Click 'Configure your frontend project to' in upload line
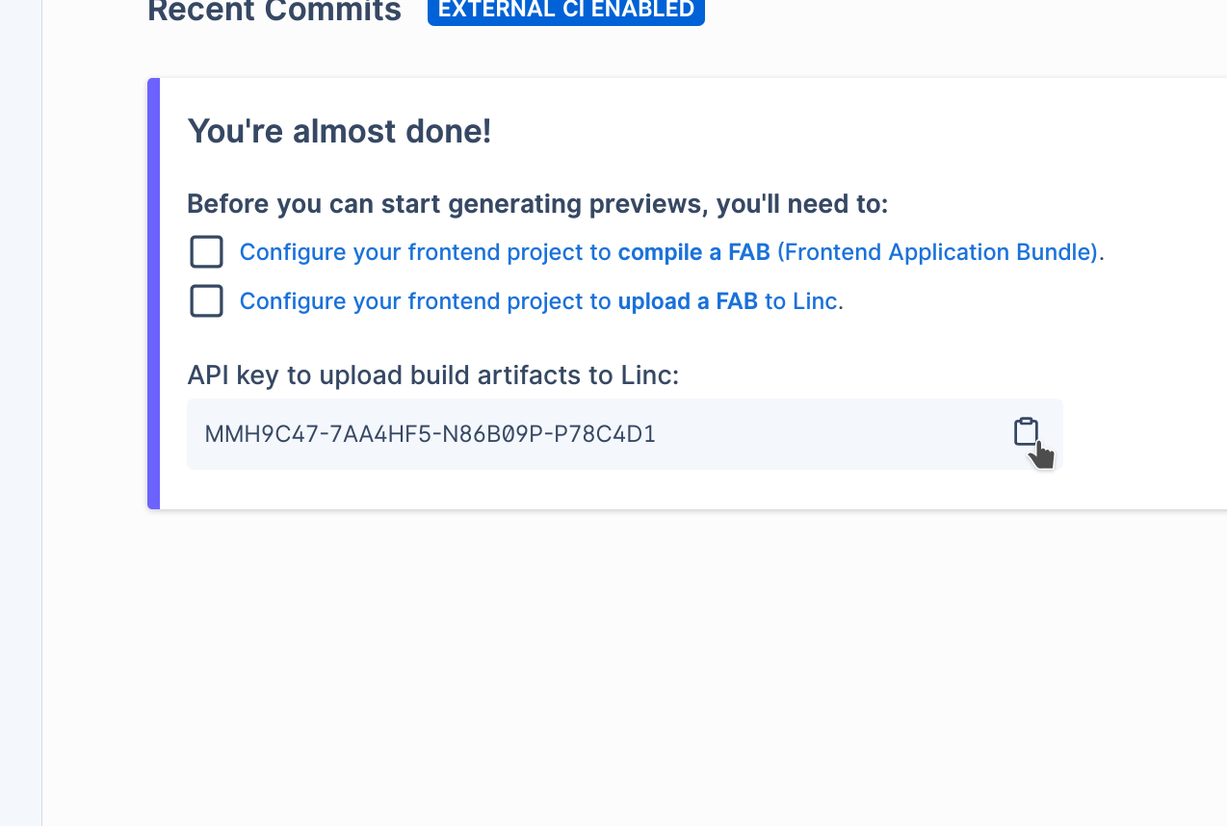Image resolution: width=1227 pixels, height=826 pixels. point(426,301)
